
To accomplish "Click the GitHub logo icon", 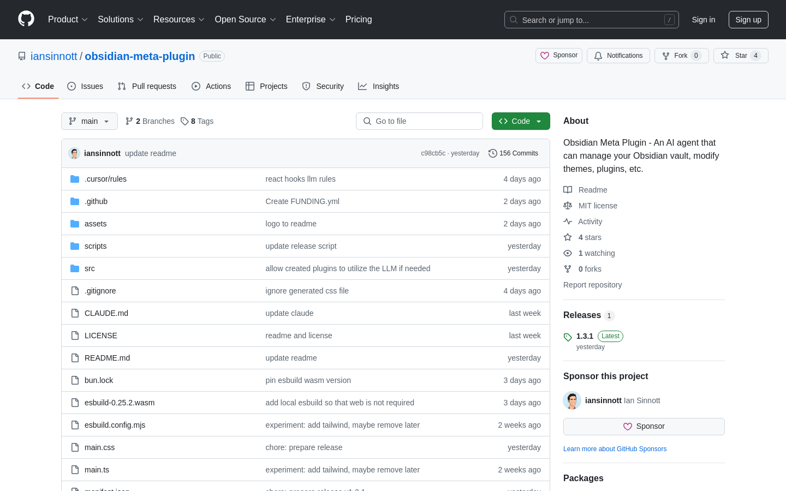I will pyautogui.click(x=26, y=19).
